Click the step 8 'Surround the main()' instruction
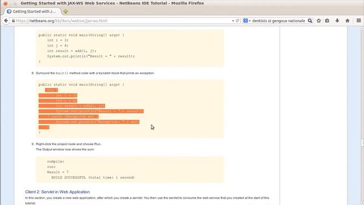Image resolution: width=364 pixels, height=205 pixels. (x=95, y=73)
